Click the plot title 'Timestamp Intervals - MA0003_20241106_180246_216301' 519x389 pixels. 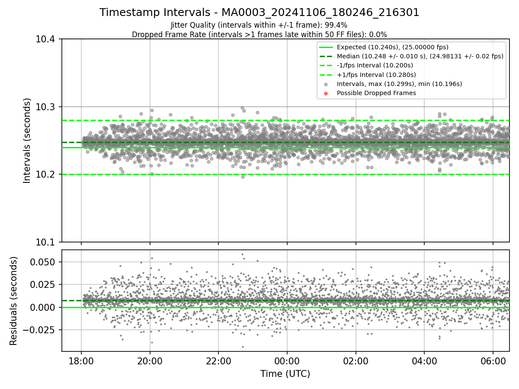tap(259, 13)
